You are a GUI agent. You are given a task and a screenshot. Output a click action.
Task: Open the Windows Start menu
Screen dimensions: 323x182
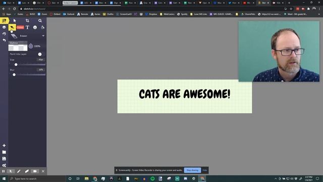(4, 178)
